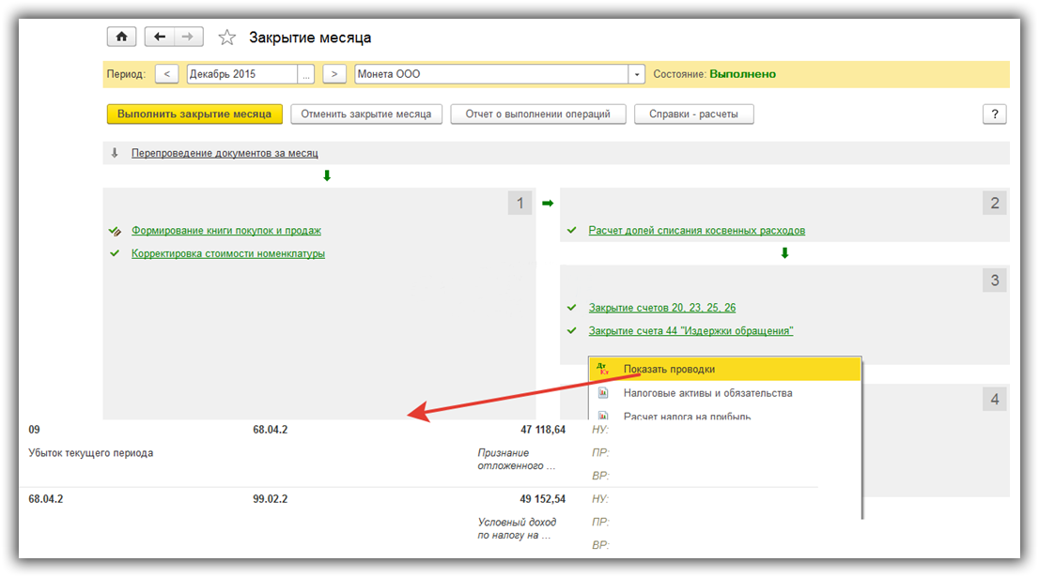The image size is (1039, 577).
Task: Click the Home icon button
Action: (122, 37)
